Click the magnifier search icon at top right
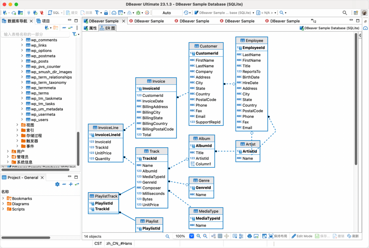The height and width of the screenshot is (248, 369). tap(345, 13)
